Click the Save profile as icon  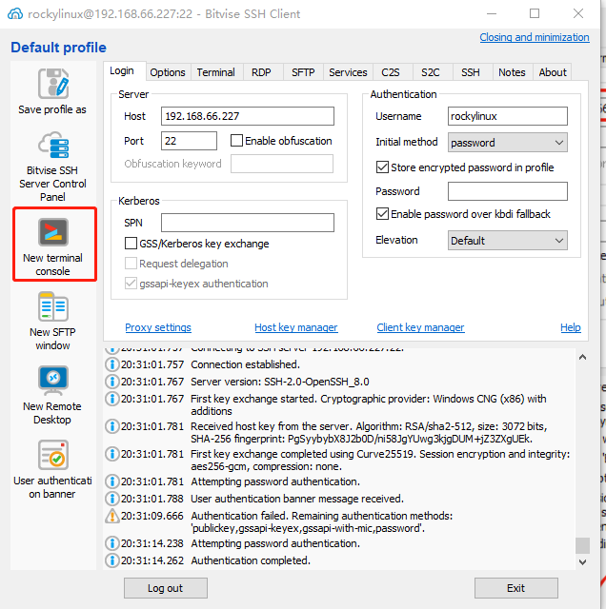tap(53, 84)
